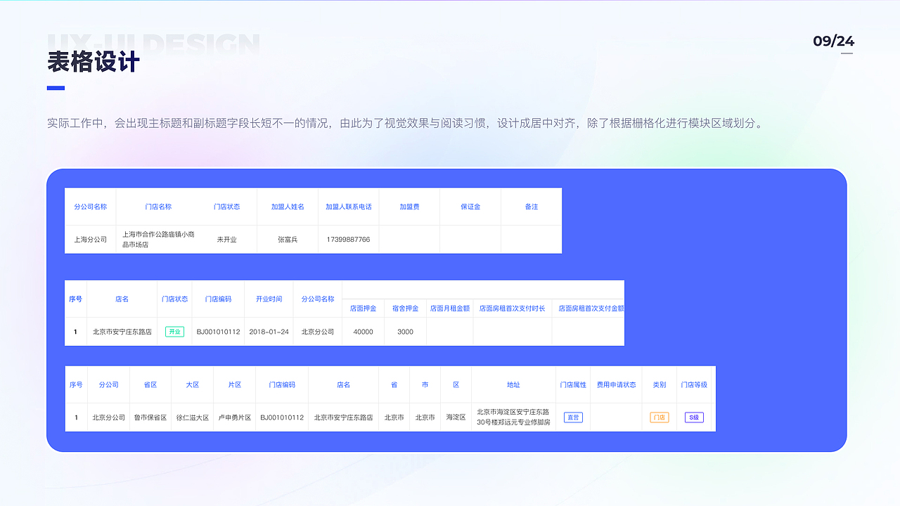Screen dimensions: 900x506
Task: Select the orange 门店 类别 tag
Action: [659, 416]
